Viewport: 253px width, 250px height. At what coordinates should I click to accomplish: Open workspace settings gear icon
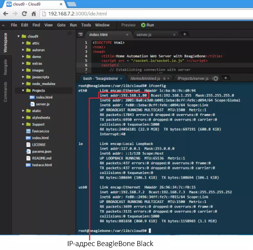70,34
